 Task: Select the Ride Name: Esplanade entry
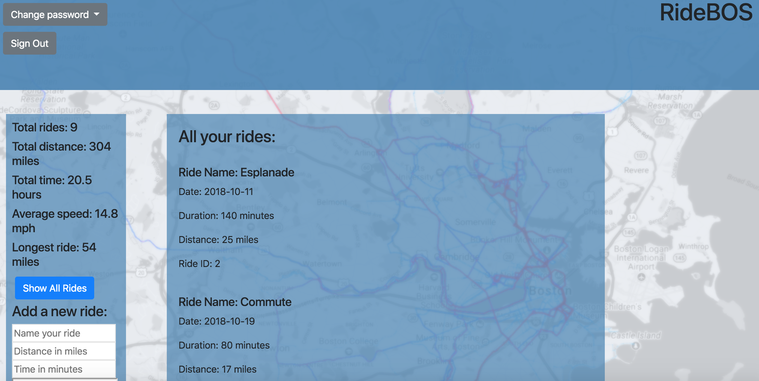click(x=236, y=172)
